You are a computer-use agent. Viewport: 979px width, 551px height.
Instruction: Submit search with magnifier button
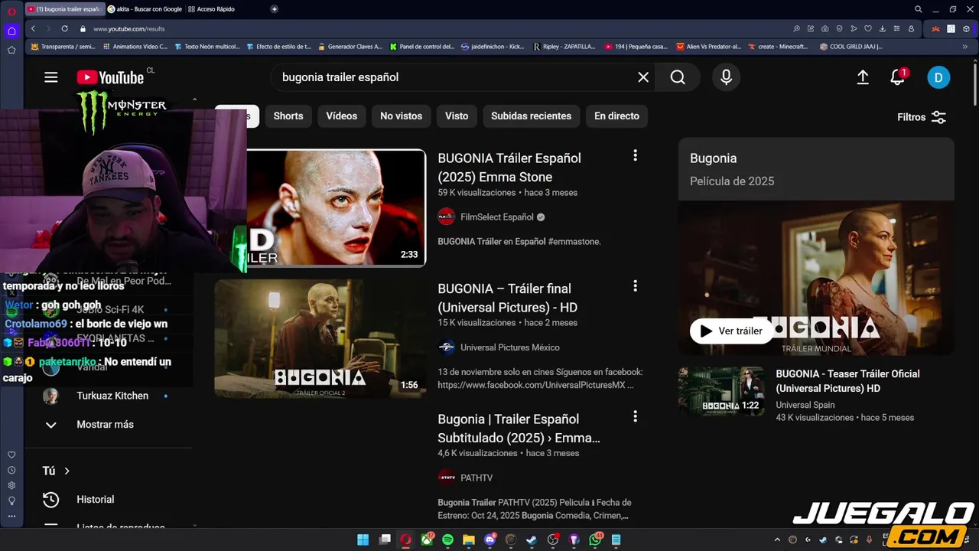[x=678, y=77]
